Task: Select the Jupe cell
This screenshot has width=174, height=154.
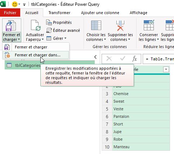Action: pos(141,132)
